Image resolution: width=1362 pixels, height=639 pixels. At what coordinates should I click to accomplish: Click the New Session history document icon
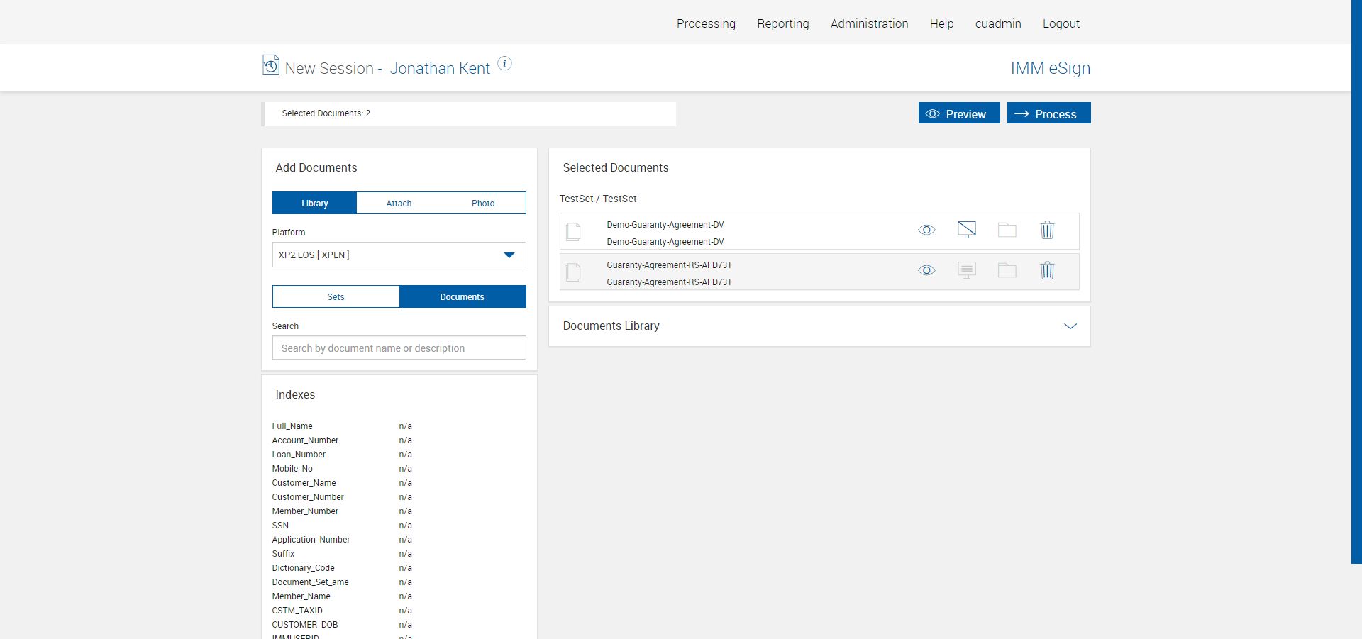pos(271,65)
